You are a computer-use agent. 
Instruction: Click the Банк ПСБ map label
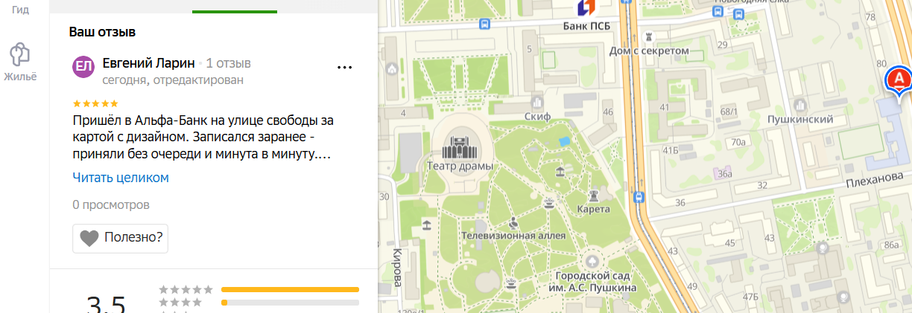coord(586,27)
